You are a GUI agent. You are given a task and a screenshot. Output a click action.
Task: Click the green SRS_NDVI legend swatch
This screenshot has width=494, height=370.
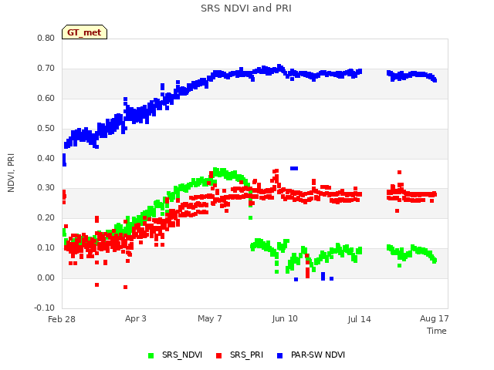tap(151, 355)
